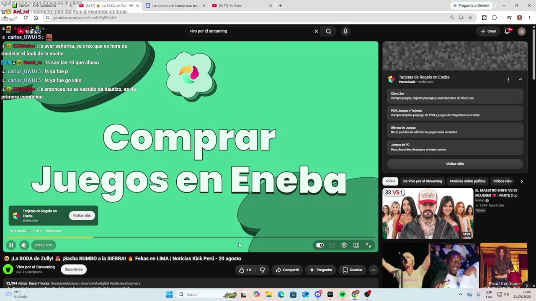Open the Chrome three-dot menu
Image resolution: width=536 pixels, height=301 pixels.
[530, 18]
